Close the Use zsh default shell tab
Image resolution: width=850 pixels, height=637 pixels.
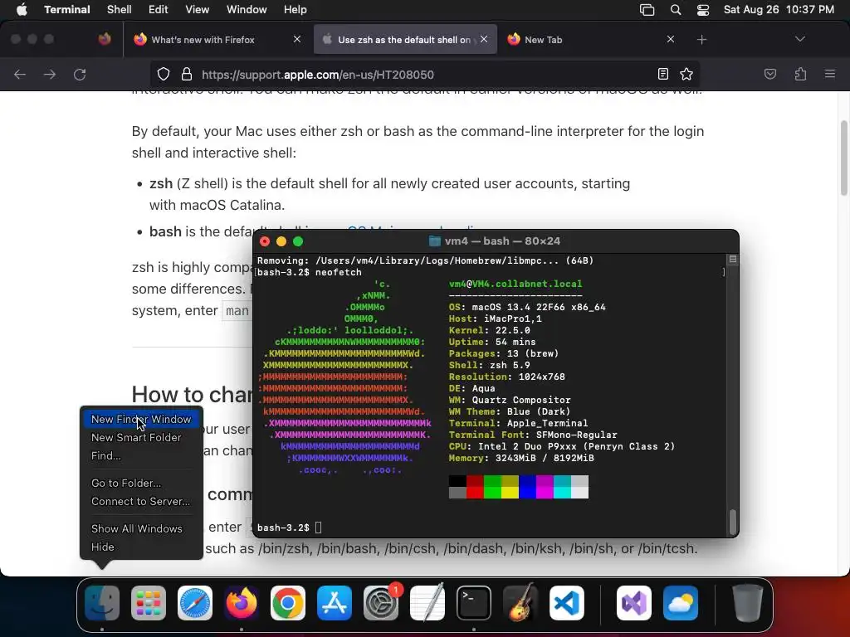[484, 39]
